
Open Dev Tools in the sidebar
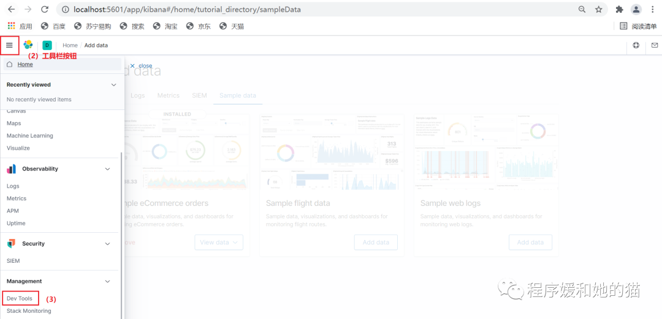pyautogui.click(x=20, y=298)
